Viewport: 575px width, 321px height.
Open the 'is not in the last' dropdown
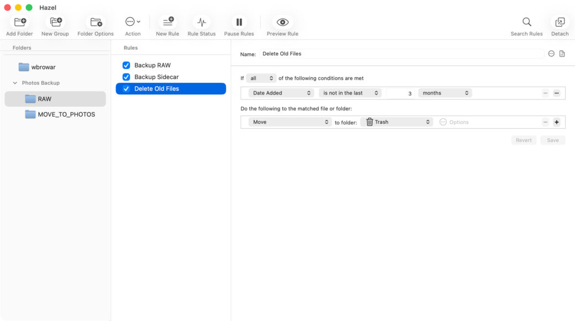[350, 93]
